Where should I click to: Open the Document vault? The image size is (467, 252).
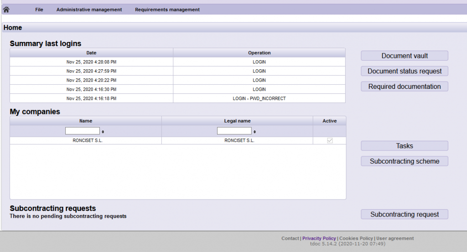tap(405, 56)
